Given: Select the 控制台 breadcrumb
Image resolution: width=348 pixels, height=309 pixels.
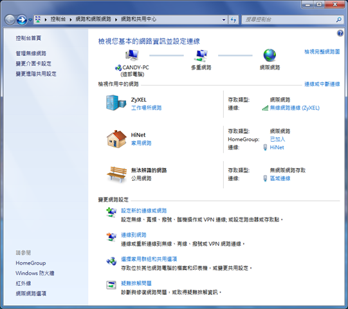Looking at the screenshot, I should (58, 19).
